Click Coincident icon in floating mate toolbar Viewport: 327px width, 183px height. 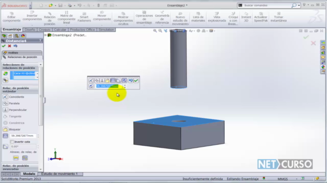(91, 80)
